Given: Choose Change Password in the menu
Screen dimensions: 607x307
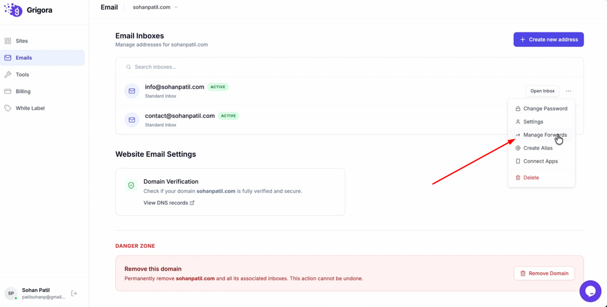Looking at the screenshot, I should pyautogui.click(x=545, y=109).
